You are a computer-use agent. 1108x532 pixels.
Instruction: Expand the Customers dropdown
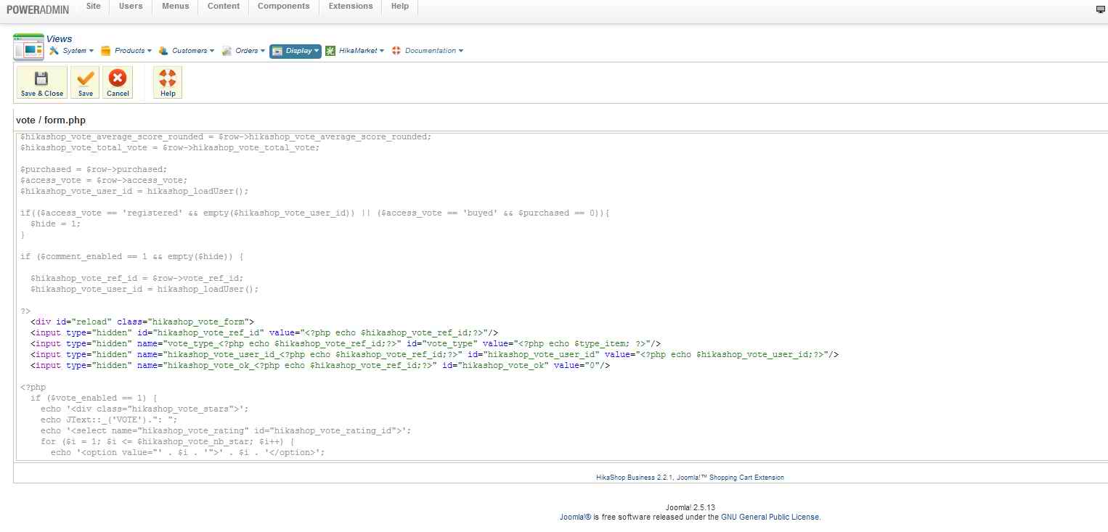(x=189, y=51)
